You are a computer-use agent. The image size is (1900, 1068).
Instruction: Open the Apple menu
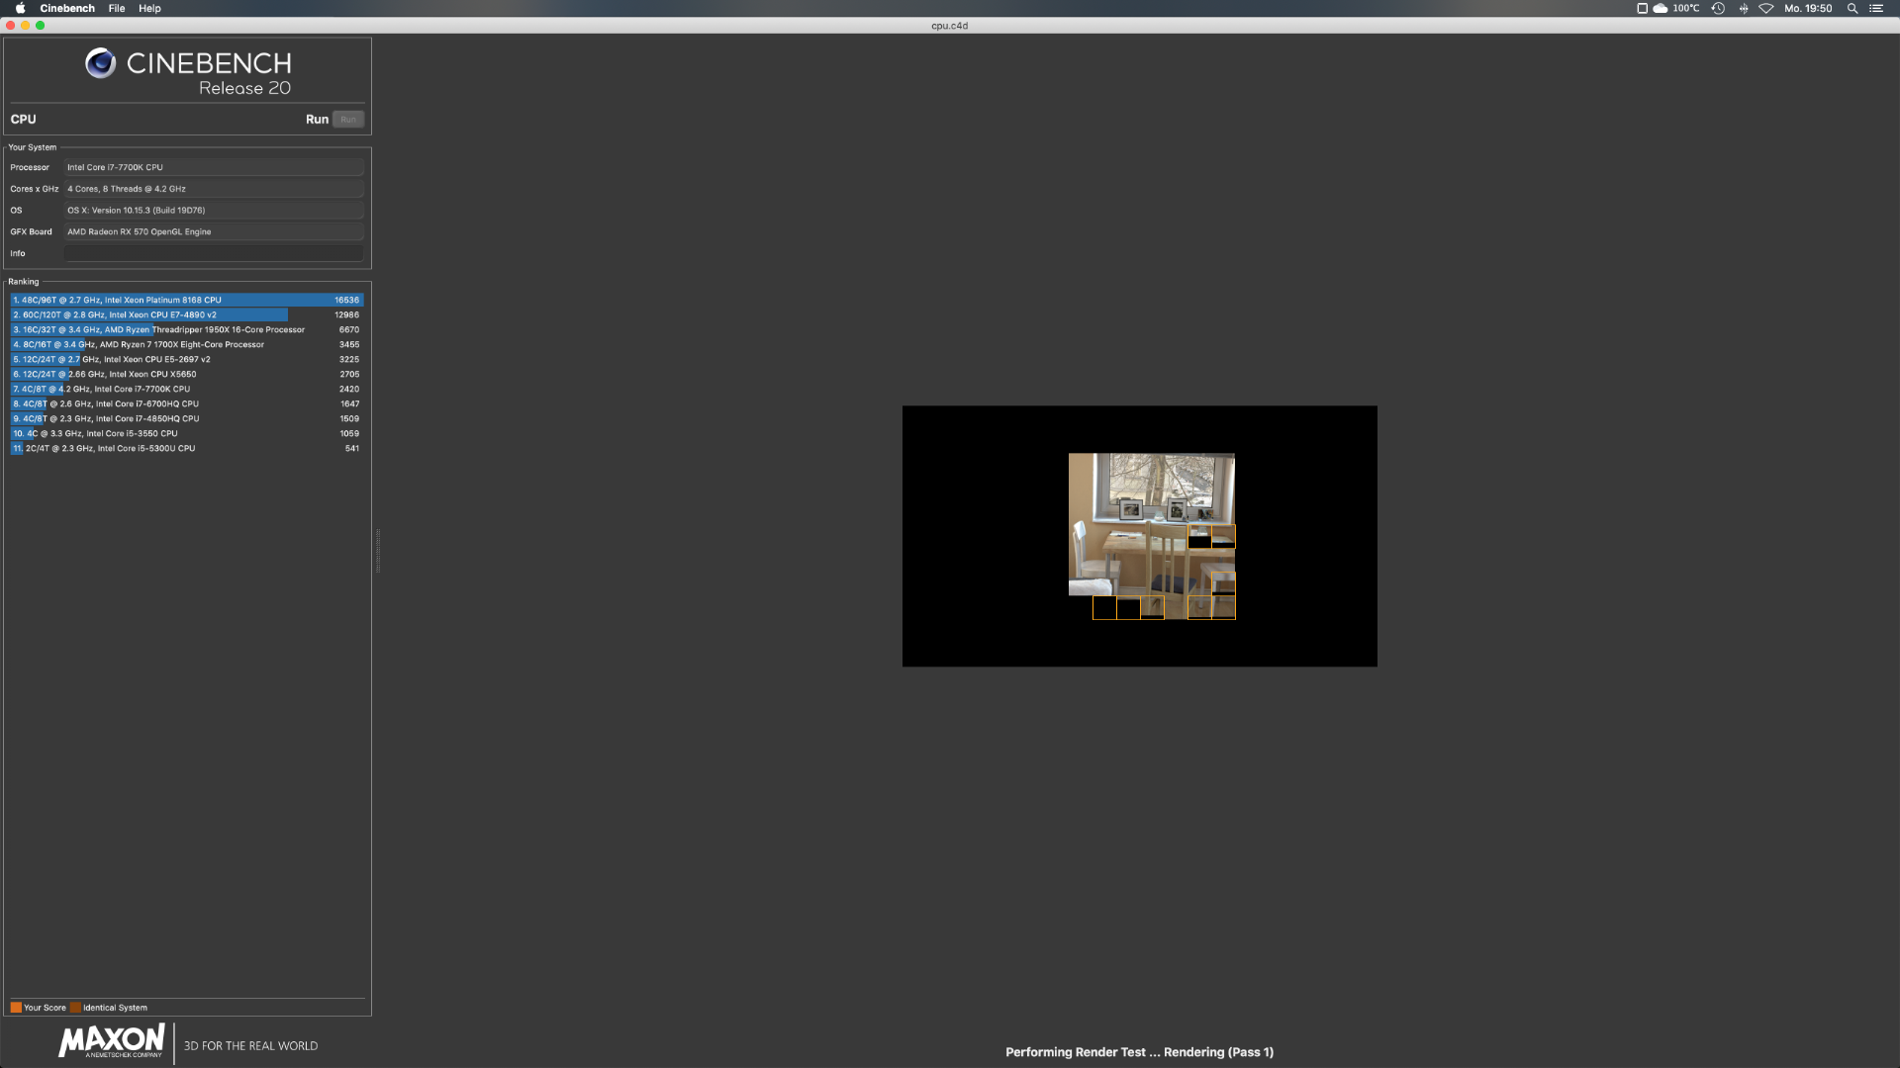pos(20,8)
